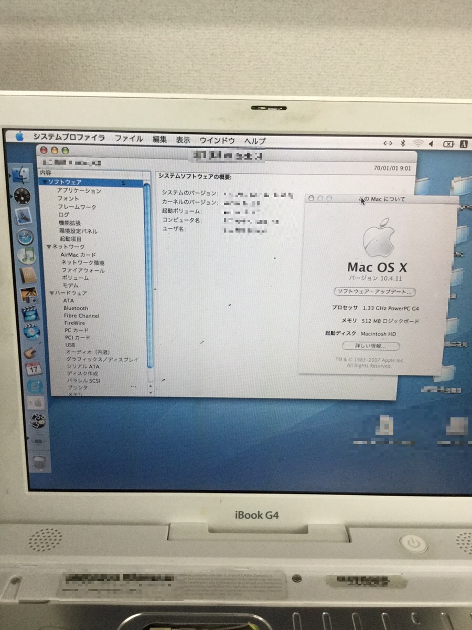Open the システムプロファイラ application menu
This screenshot has width=472, height=630.
[x=69, y=138]
